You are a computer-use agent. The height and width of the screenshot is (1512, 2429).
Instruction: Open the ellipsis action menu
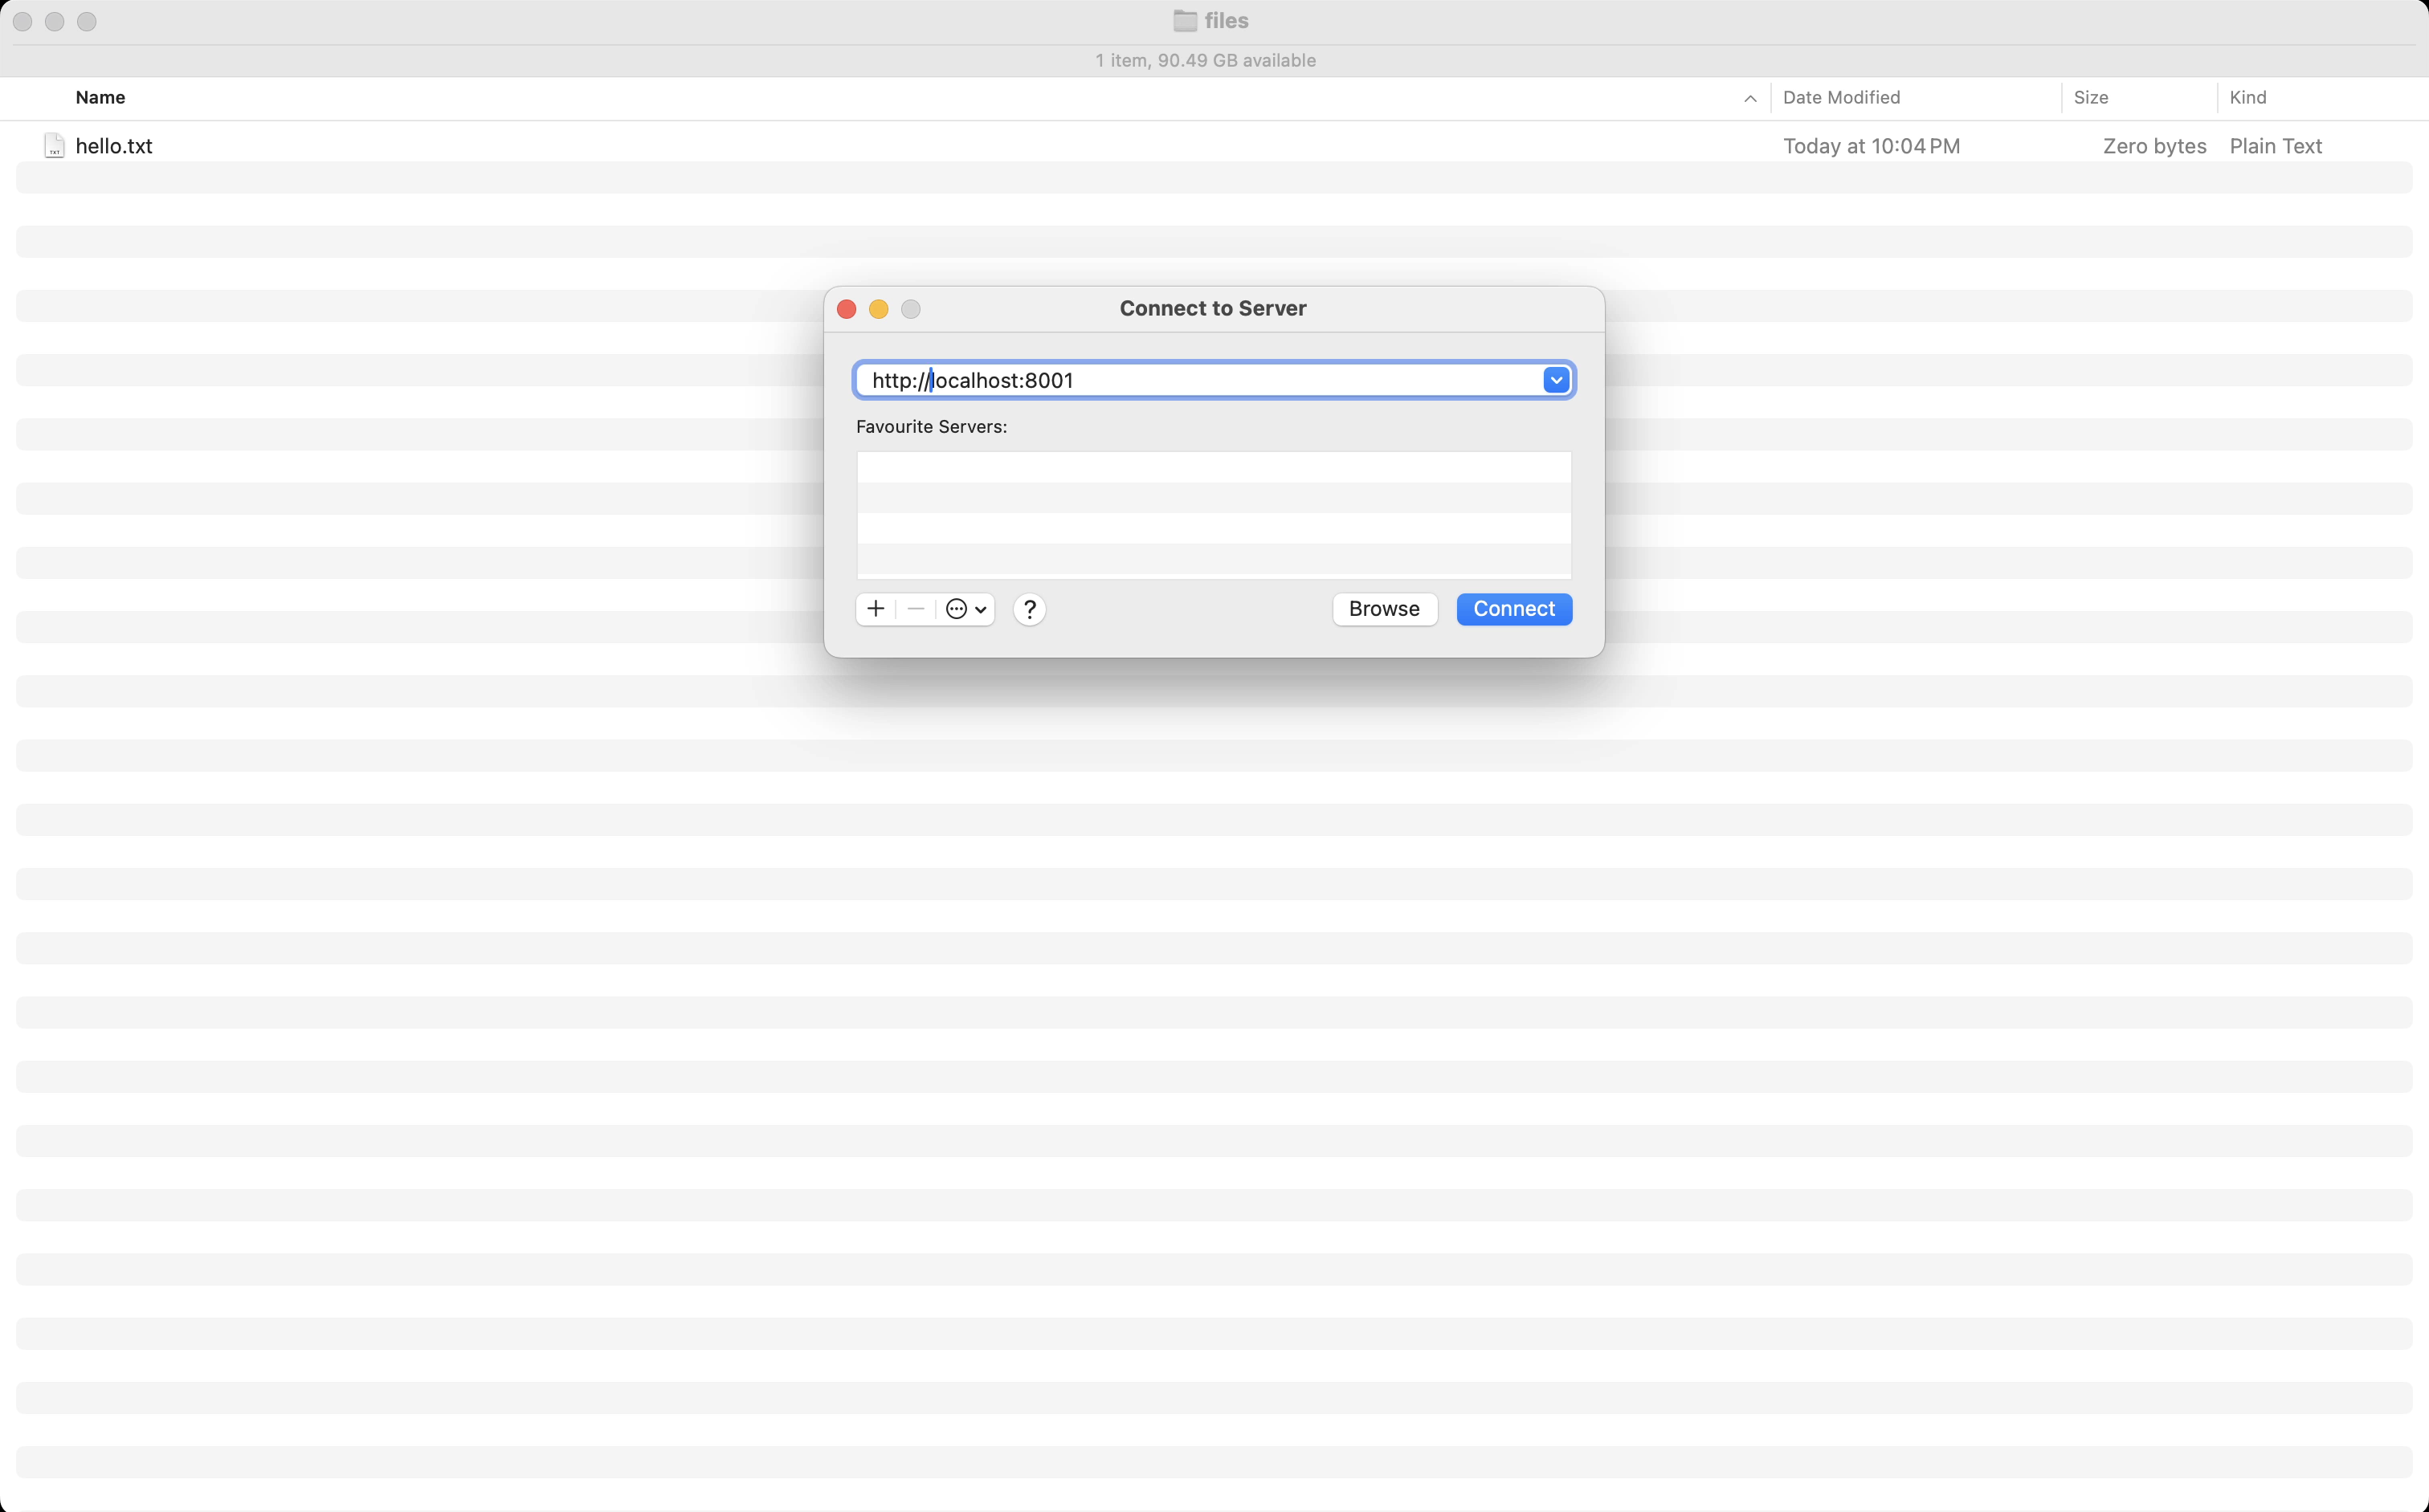(965, 609)
